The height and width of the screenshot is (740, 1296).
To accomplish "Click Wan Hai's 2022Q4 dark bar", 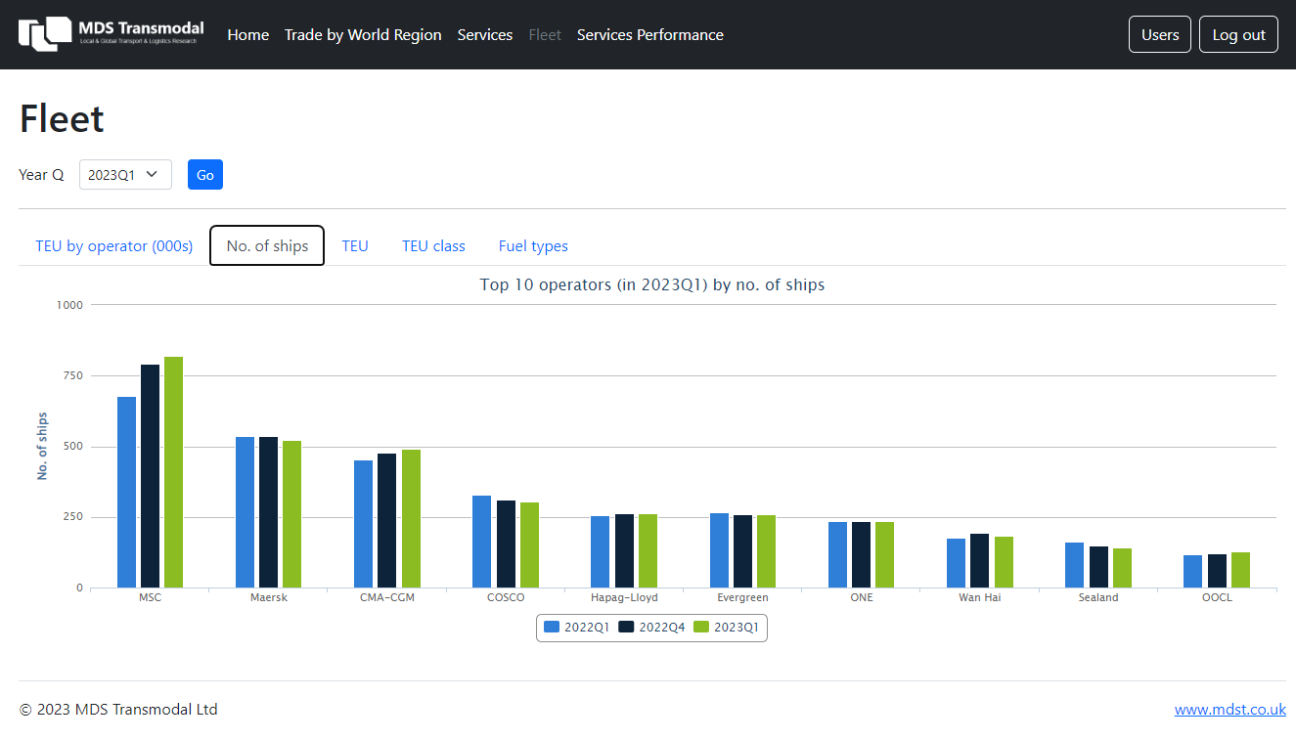I will coord(979,560).
